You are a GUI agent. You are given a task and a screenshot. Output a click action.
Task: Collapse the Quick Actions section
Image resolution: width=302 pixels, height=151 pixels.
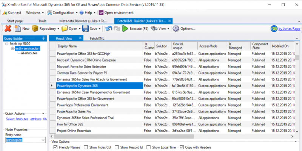[43, 114]
